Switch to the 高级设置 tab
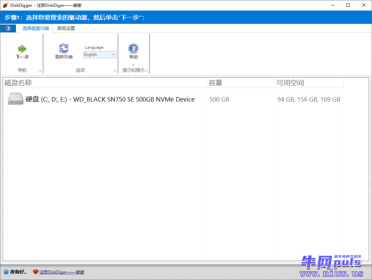 (66, 29)
